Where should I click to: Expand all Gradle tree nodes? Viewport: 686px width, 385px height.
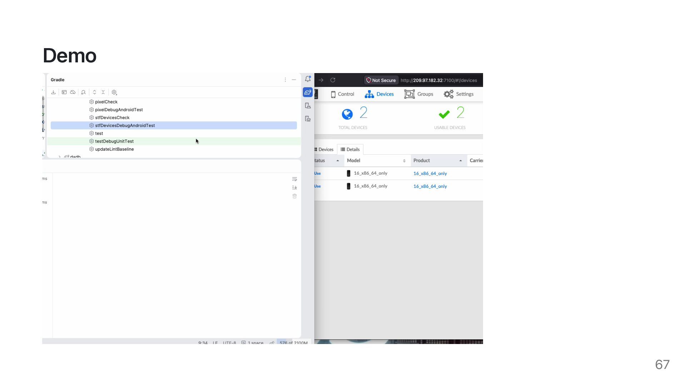[95, 92]
